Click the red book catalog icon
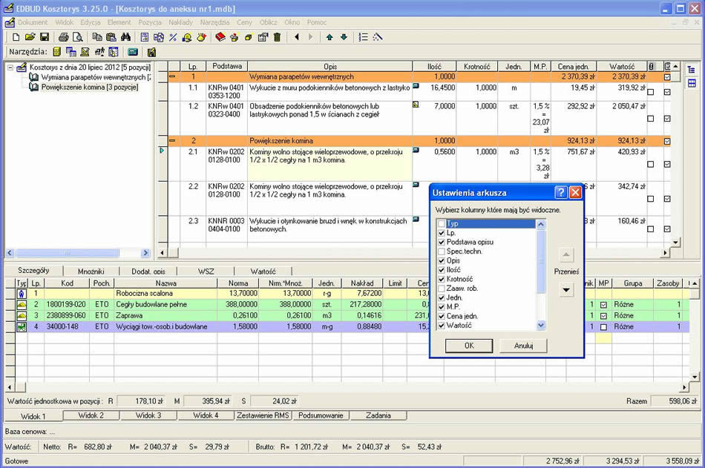Viewport: 705px width, 468px height. click(x=220, y=37)
